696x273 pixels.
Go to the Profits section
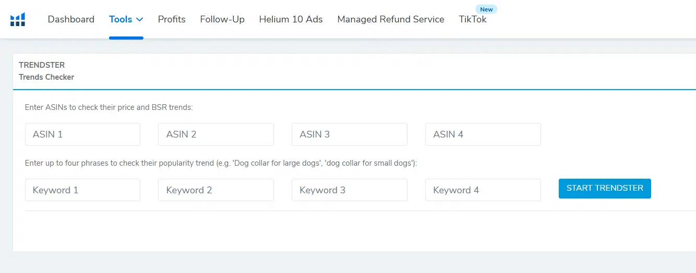(172, 19)
